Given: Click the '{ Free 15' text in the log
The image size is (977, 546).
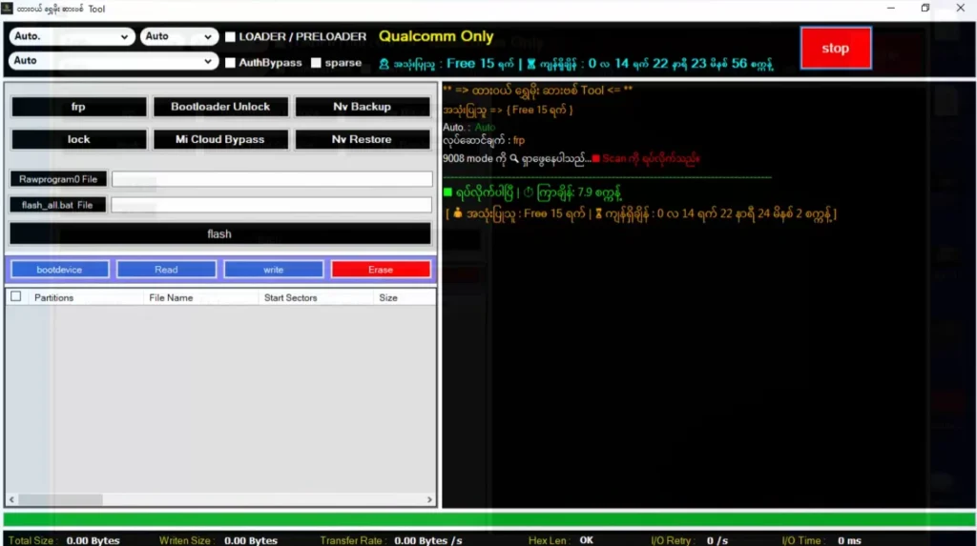Looking at the screenshot, I should coord(526,111).
